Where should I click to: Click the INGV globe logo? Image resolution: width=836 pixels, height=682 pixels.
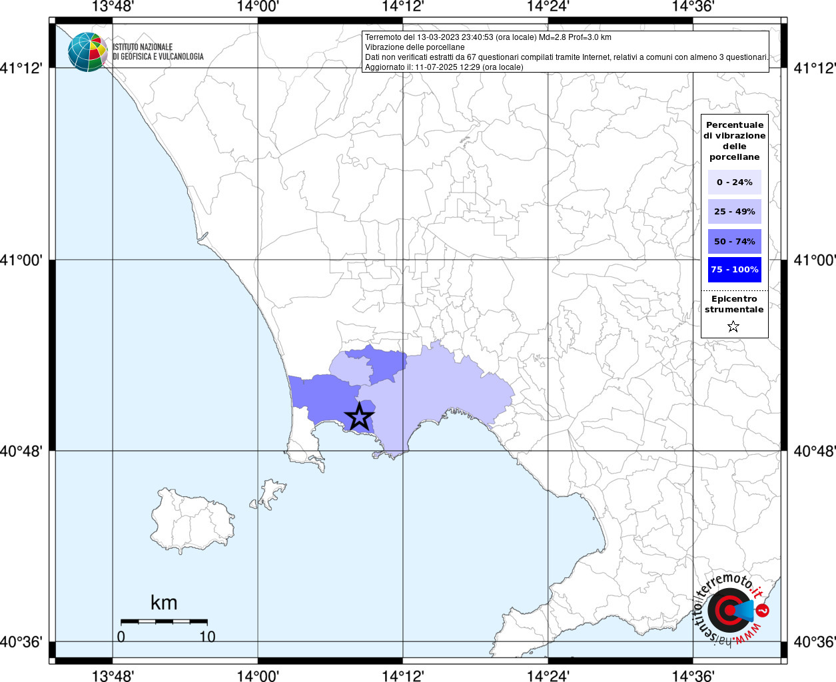point(88,52)
